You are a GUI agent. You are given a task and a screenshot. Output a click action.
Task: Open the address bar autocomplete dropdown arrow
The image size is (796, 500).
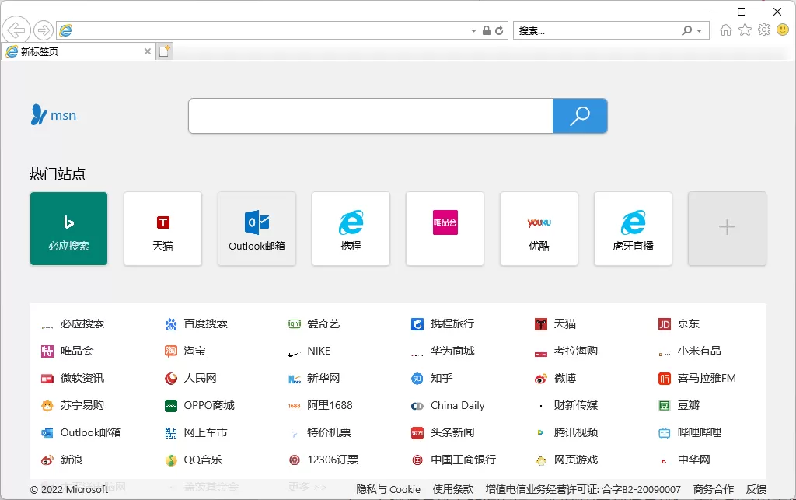click(x=473, y=30)
